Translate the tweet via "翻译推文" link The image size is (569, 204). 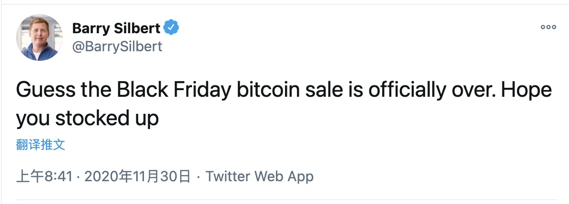[x=41, y=145]
